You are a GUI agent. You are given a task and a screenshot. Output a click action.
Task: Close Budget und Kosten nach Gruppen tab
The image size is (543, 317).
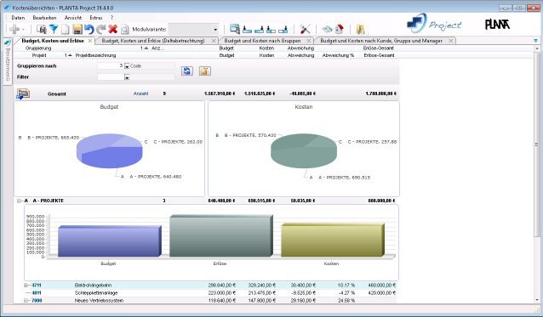point(309,41)
